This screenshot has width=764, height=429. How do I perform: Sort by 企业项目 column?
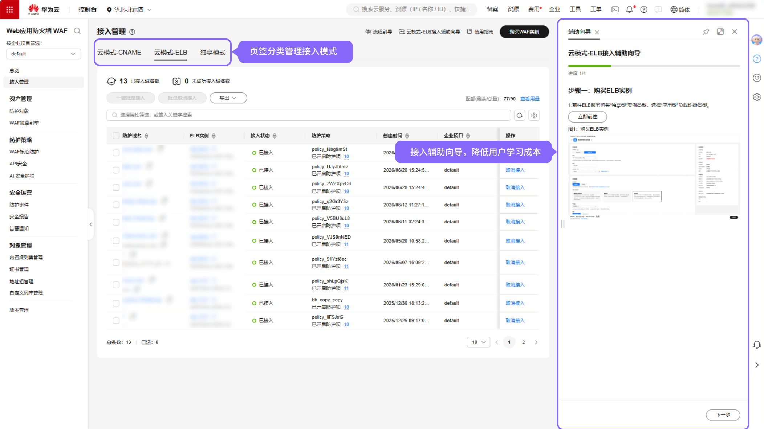468,136
